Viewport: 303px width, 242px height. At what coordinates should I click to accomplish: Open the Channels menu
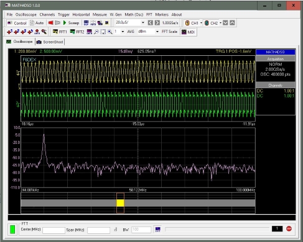click(x=47, y=14)
